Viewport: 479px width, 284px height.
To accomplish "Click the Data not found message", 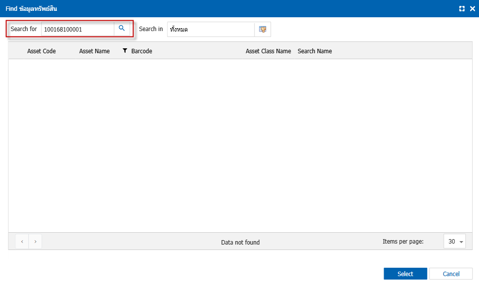I will pyautogui.click(x=240, y=242).
